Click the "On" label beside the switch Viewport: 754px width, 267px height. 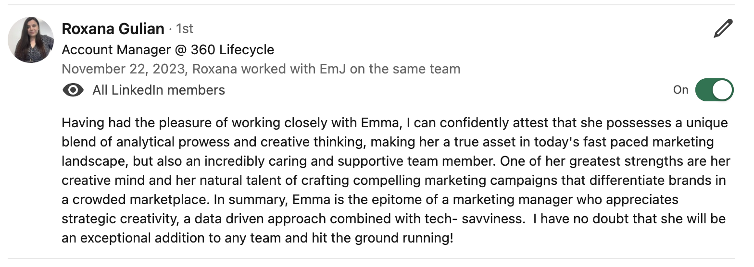point(680,90)
